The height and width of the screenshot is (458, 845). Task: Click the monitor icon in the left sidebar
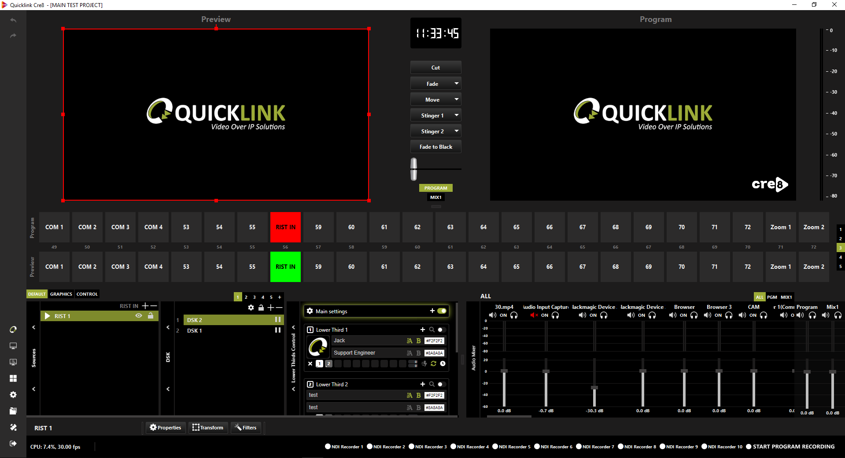pyautogui.click(x=13, y=346)
